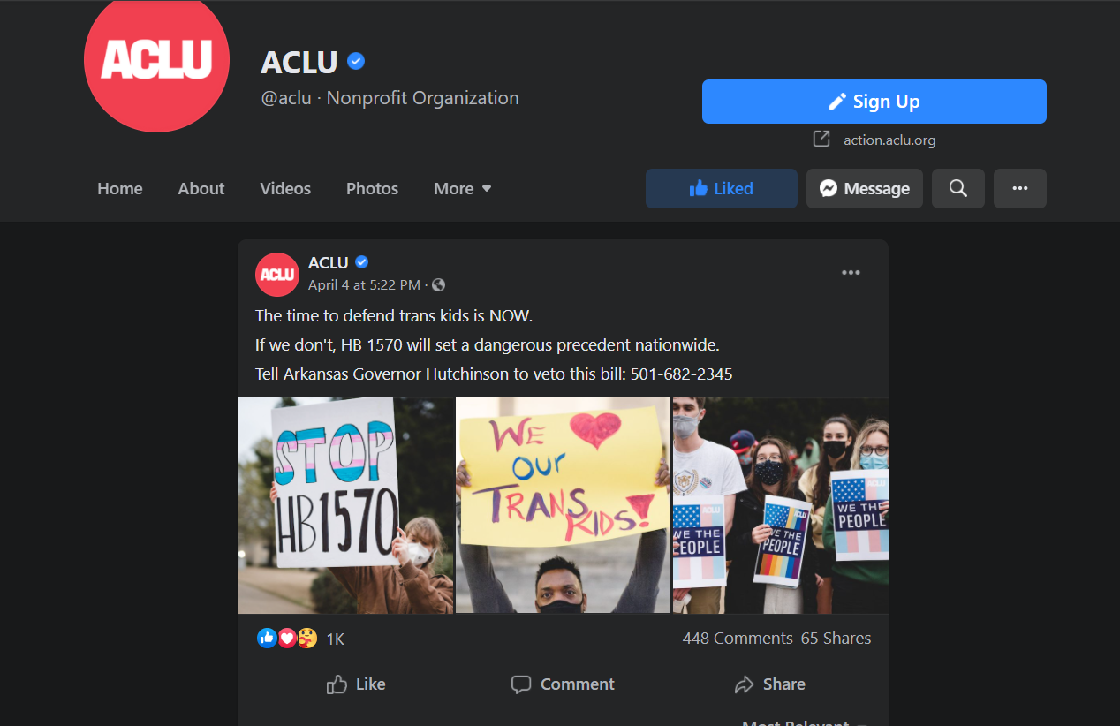Switch to the Videos tab
The height and width of the screenshot is (726, 1120).
click(285, 188)
